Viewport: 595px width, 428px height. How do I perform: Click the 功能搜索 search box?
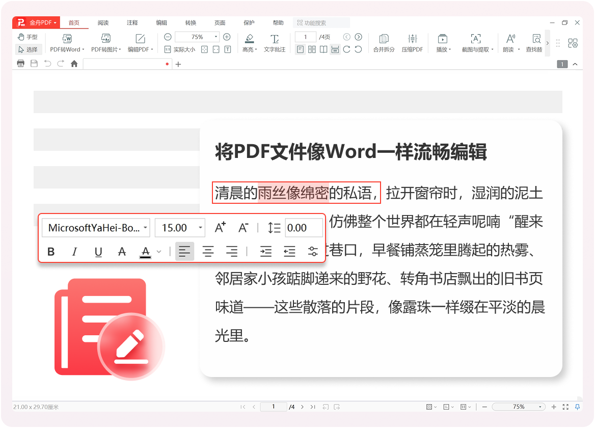click(x=321, y=23)
